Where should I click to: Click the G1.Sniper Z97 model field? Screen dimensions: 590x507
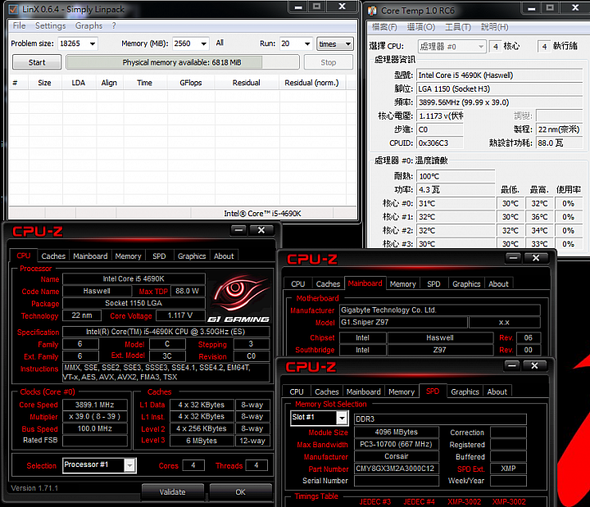[x=403, y=323]
